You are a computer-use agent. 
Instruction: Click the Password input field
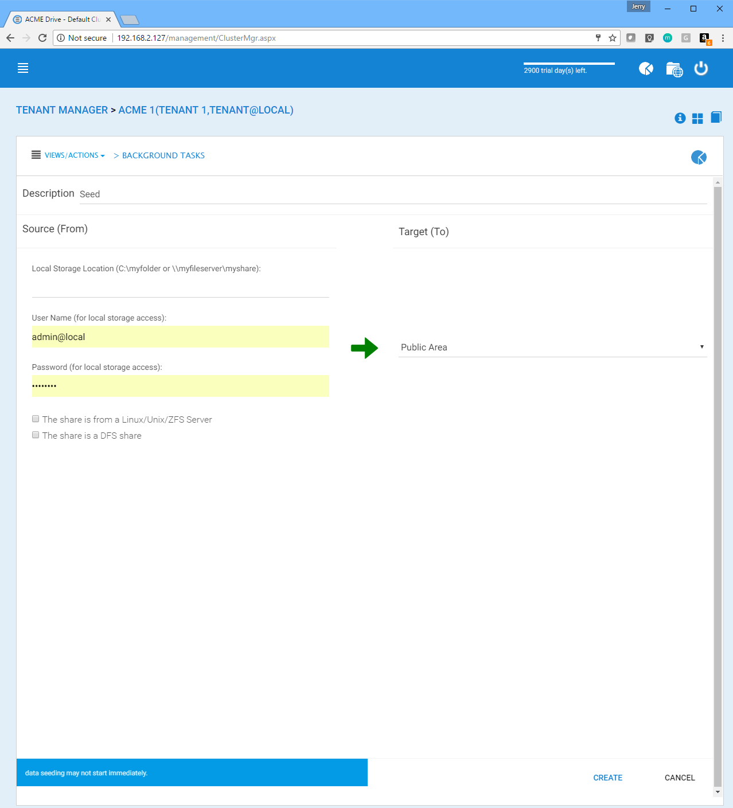180,386
